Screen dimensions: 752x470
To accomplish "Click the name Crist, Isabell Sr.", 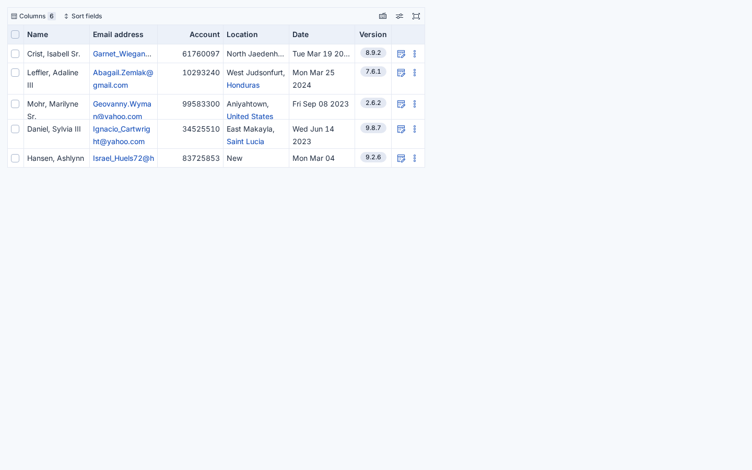I will [54, 54].
